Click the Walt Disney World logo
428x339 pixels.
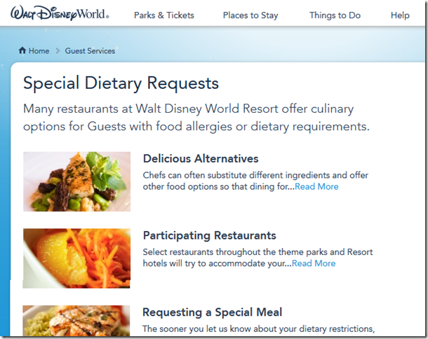click(x=60, y=13)
